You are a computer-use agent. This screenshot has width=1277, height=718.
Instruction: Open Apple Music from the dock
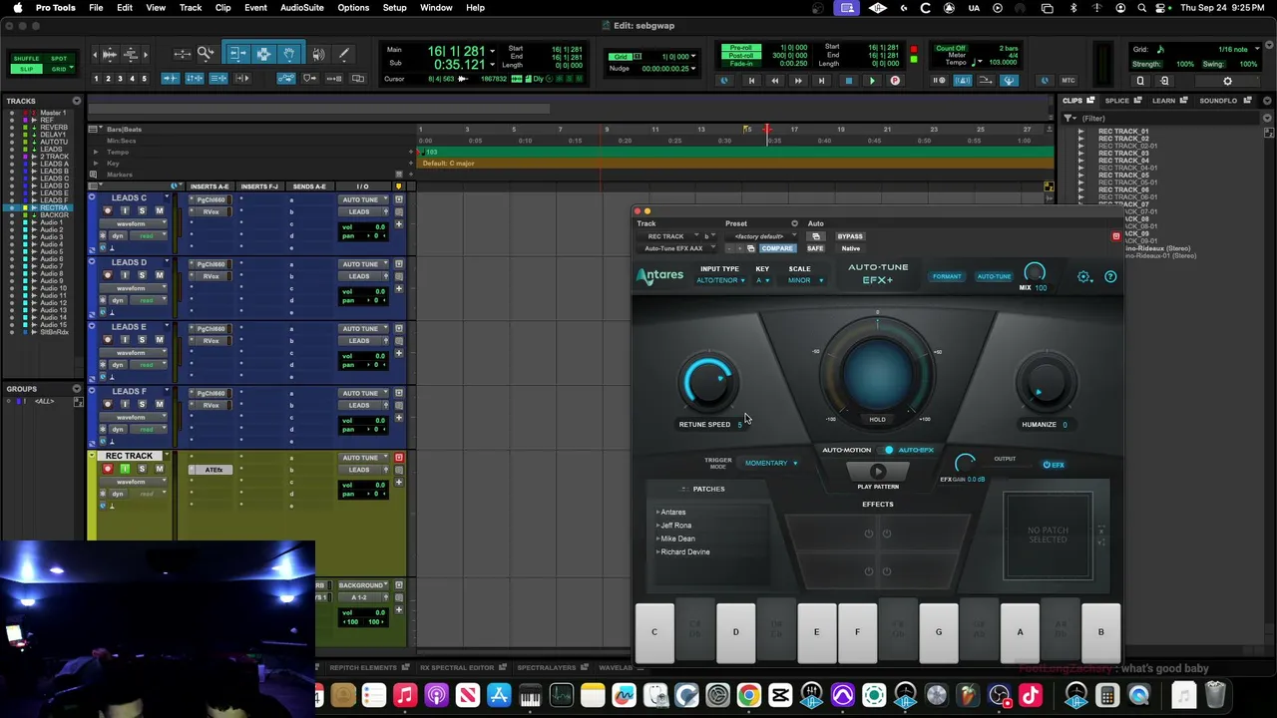pyautogui.click(x=405, y=695)
